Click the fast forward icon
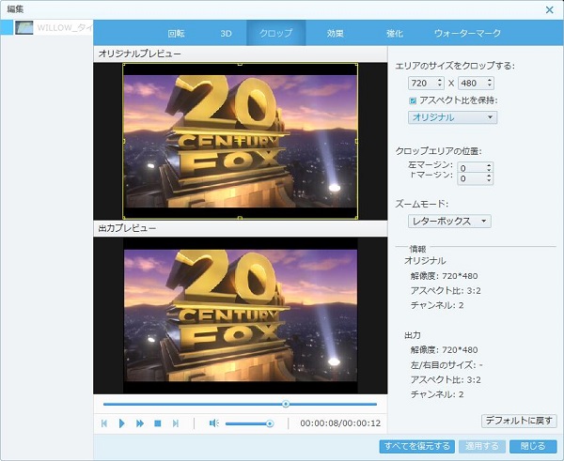 coord(140,423)
